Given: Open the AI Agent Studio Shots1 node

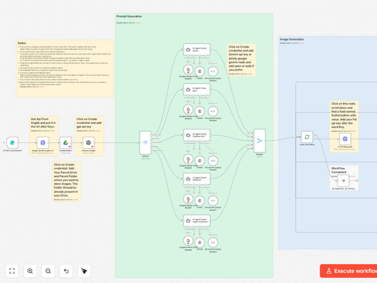Looking at the screenshot, I should [x=197, y=49].
